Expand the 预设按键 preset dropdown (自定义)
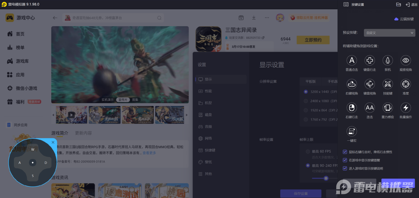The height and width of the screenshot is (198, 419). [x=390, y=33]
